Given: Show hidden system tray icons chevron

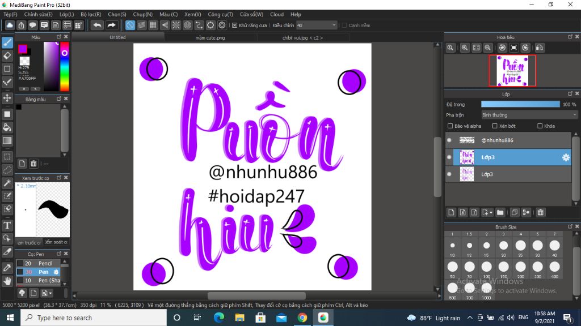Looking at the screenshot, I should pyautogui.click(x=470, y=318).
